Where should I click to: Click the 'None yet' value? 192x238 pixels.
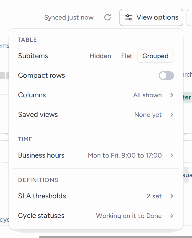point(148,115)
